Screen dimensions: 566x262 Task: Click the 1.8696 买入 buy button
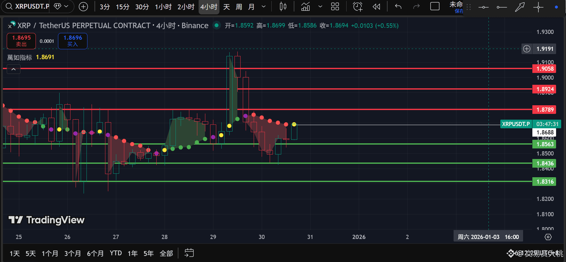click(x=73, y=41)
